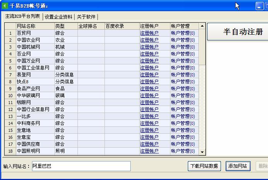Image resolution: width=268 pixels, height=180 pixels.
Task: Open the 关于软件 tab
Action: [x=86, y=17]
